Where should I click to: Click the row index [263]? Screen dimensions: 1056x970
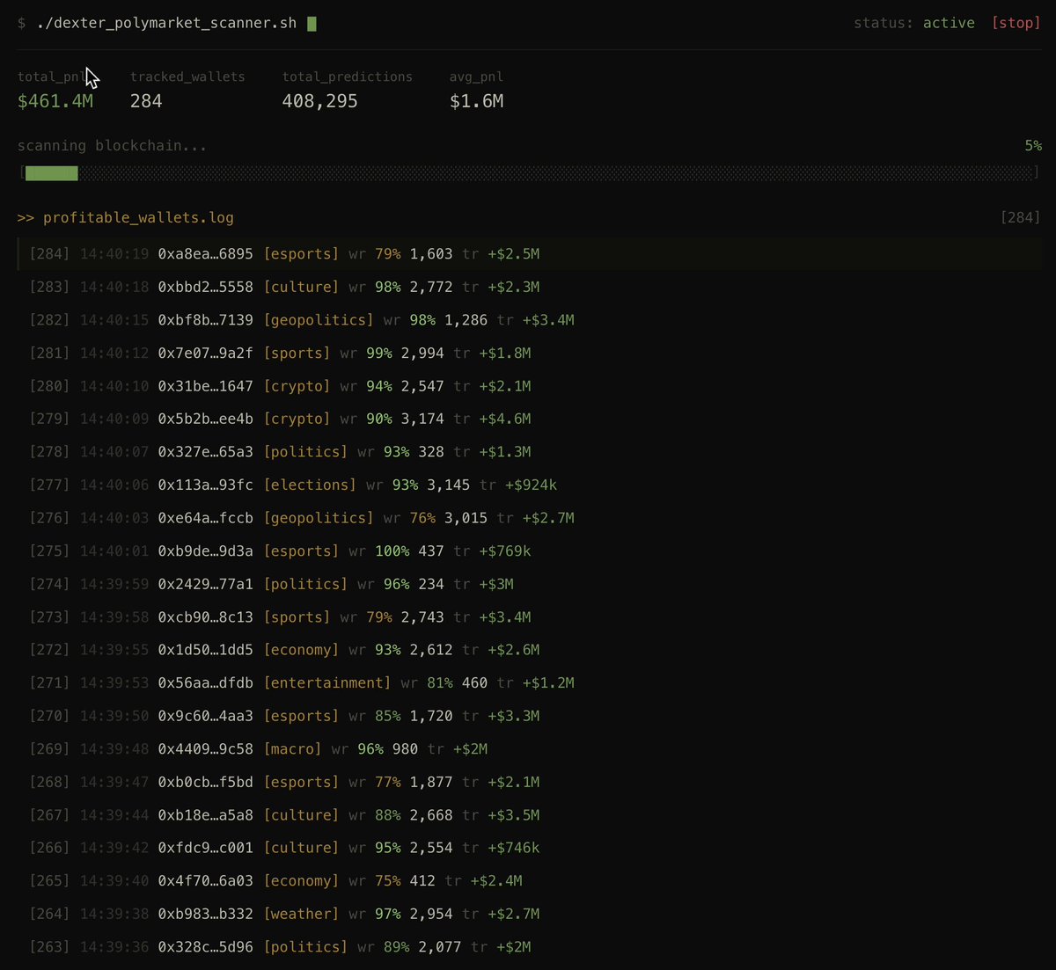[50, 947]
